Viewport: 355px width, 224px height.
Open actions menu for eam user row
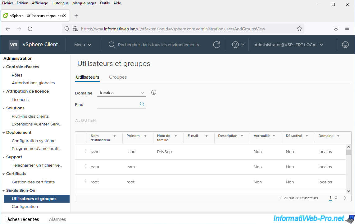85,166
